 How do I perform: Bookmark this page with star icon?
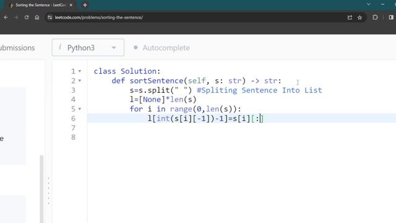coord(359,17)
